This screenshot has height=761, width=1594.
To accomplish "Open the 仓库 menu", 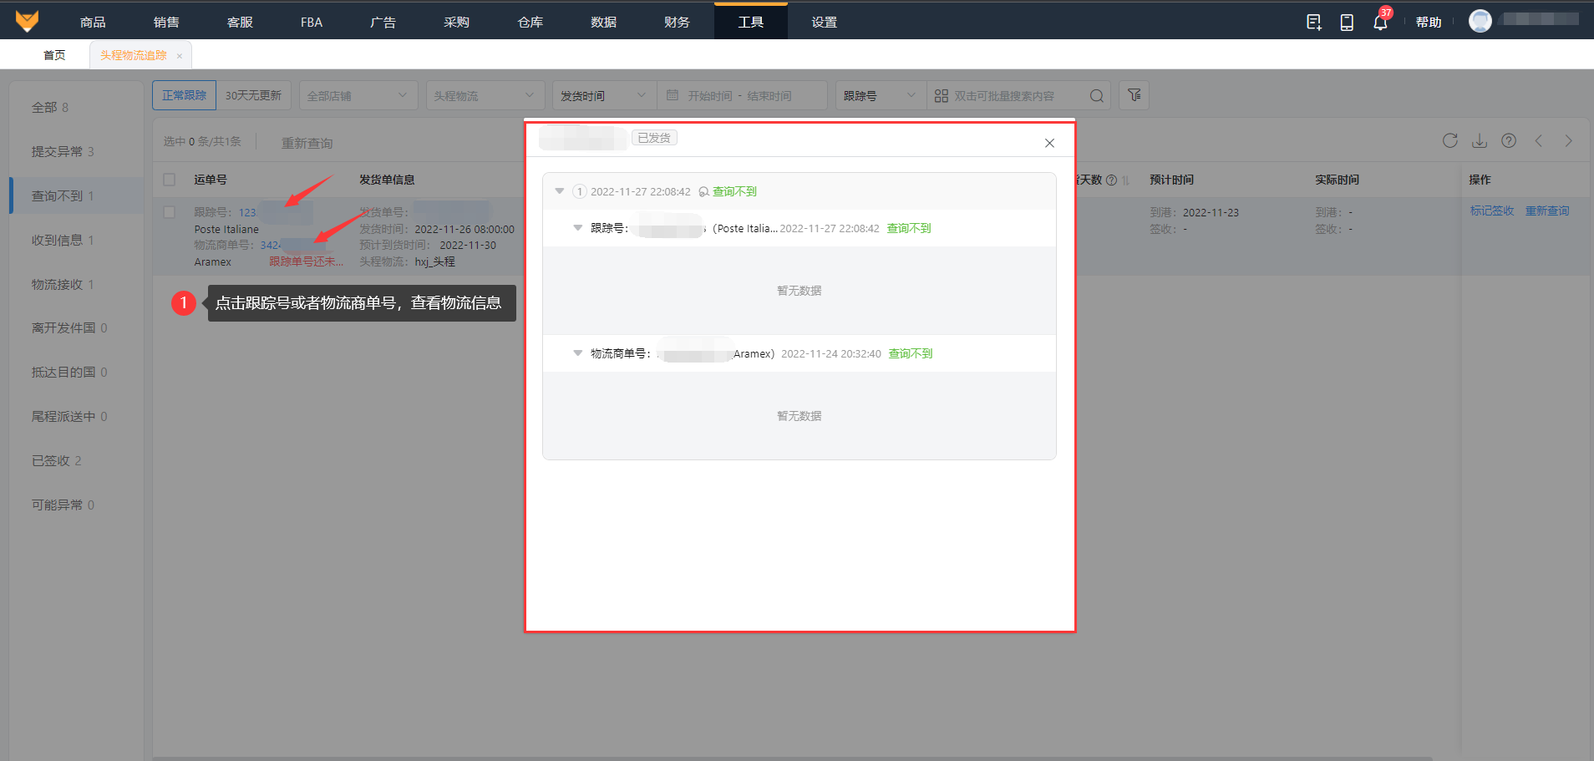I will click(530, 22).
